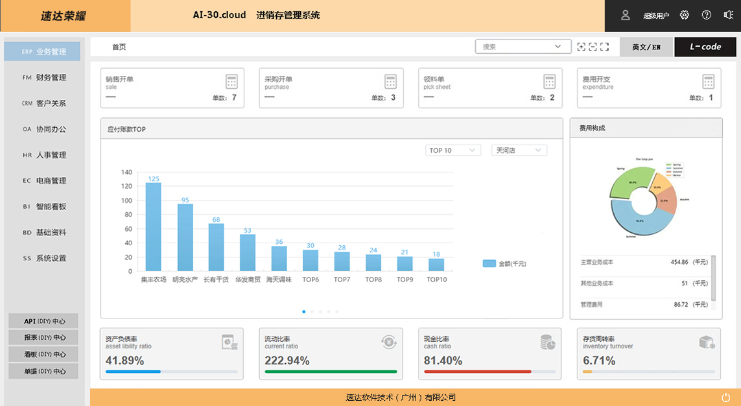The image size is (741, 406).
Task: Open settings via the gear icon
Action: click(684, 15)
